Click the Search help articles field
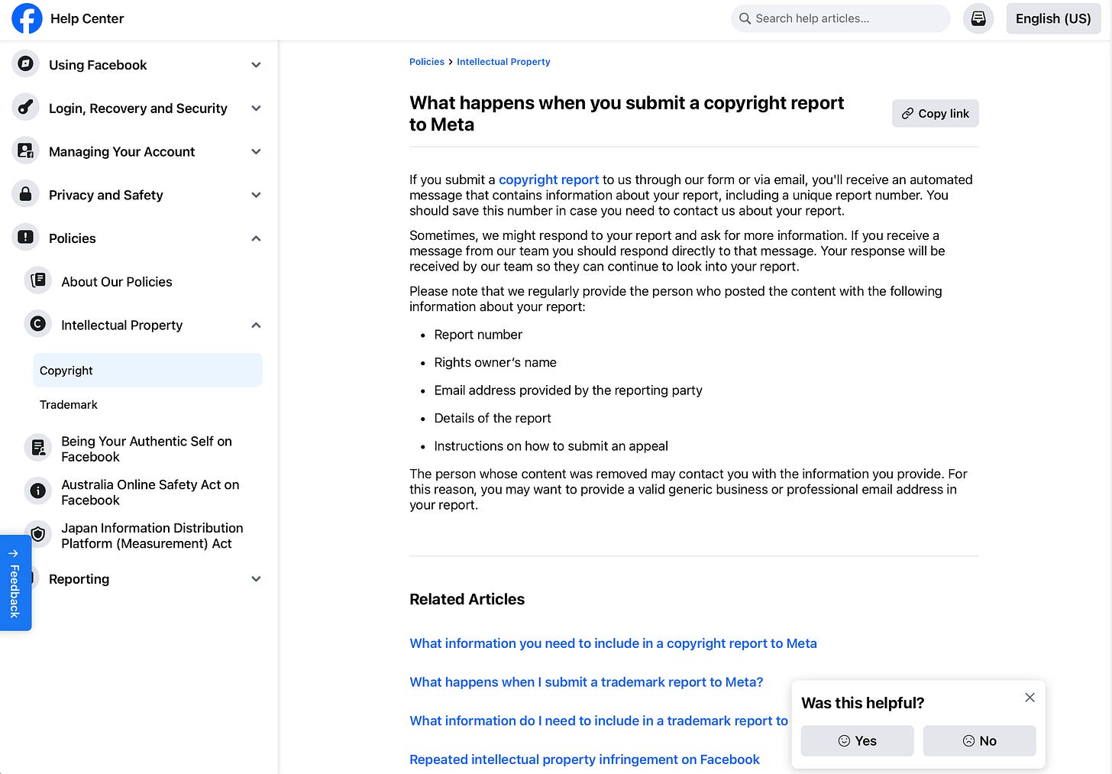 click(x=840, y=18)
